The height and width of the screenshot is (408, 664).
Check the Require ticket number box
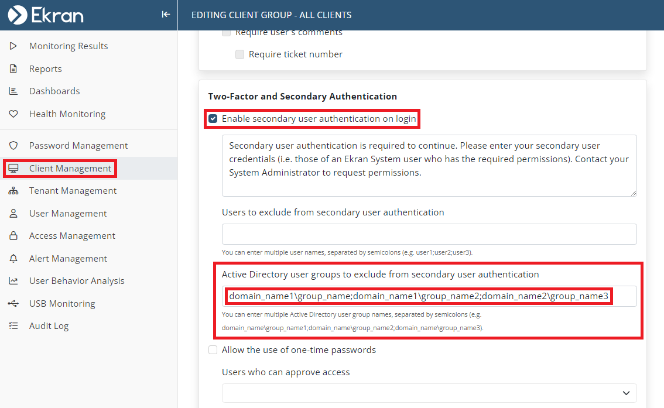coord(239,54)
